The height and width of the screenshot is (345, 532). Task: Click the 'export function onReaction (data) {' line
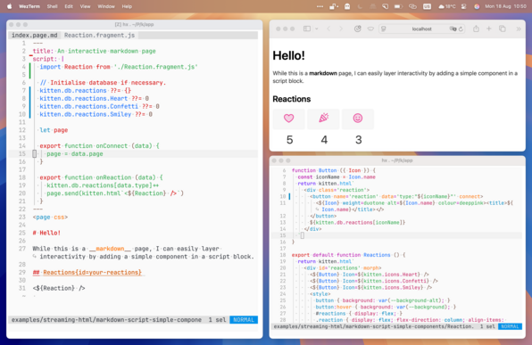101,177
